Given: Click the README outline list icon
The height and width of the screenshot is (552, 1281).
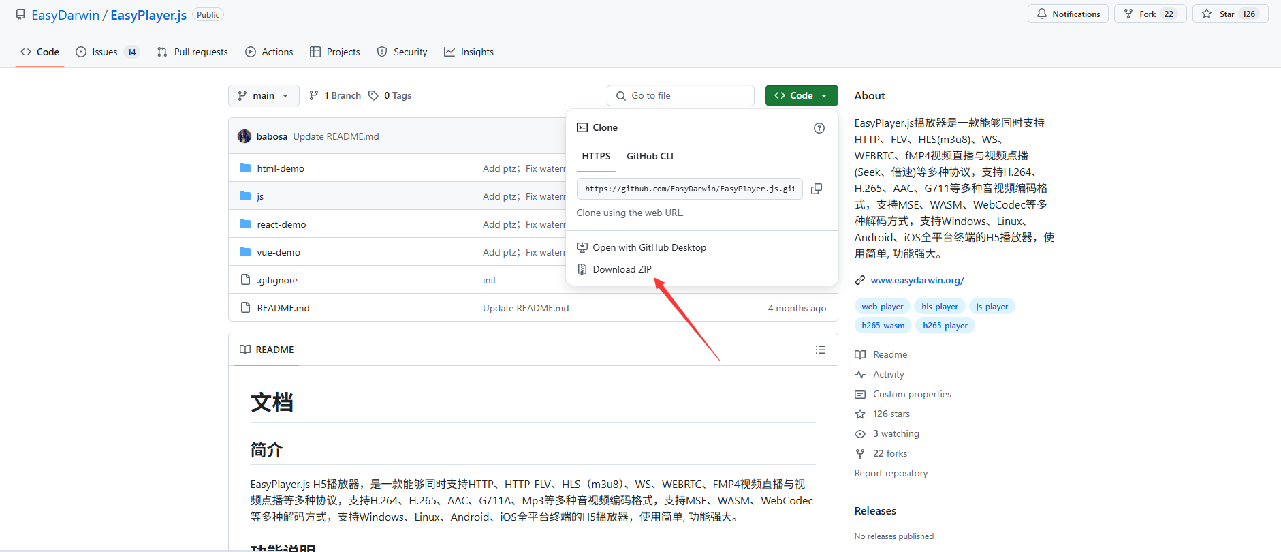Looking at the screenshot, I should [821, 350].
